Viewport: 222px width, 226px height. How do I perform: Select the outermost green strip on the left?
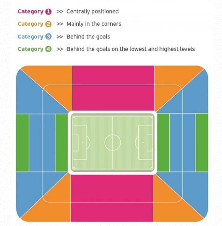click(22, 142)
